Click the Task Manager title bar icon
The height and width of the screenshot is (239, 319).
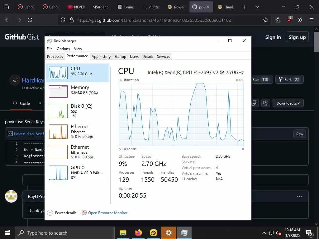[50, 41]
